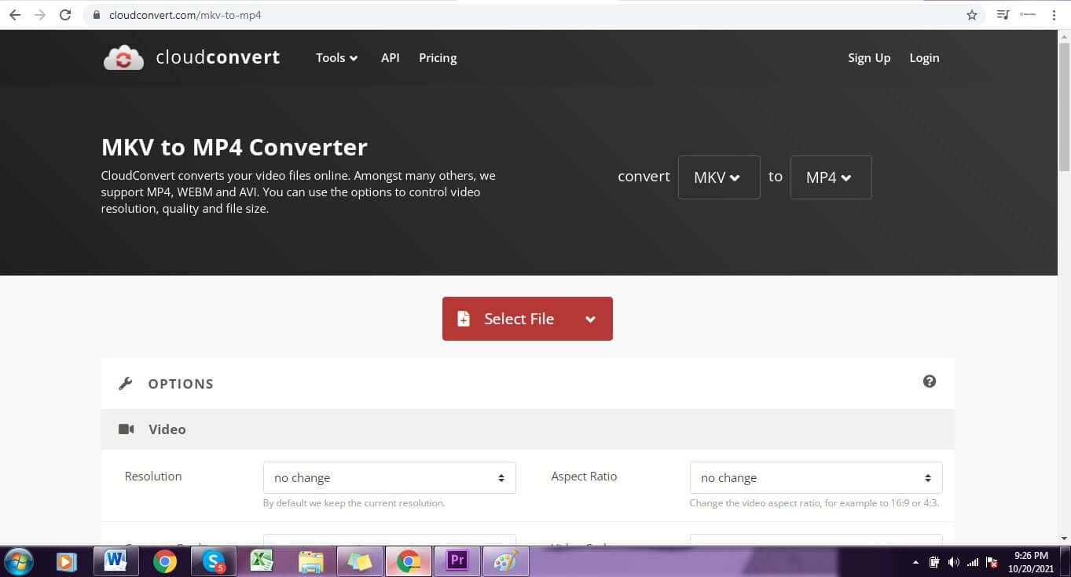Open the browser media control icon
This screenshot has width=1071, height=577.
[1003, 15]
